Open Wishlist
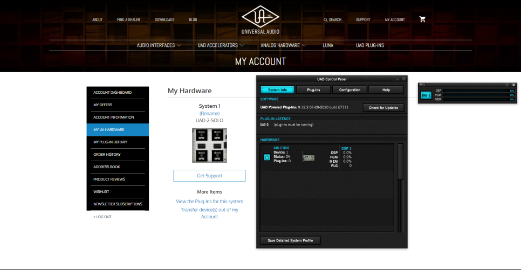The image size is (521, 270). click(x=118, y=192)
